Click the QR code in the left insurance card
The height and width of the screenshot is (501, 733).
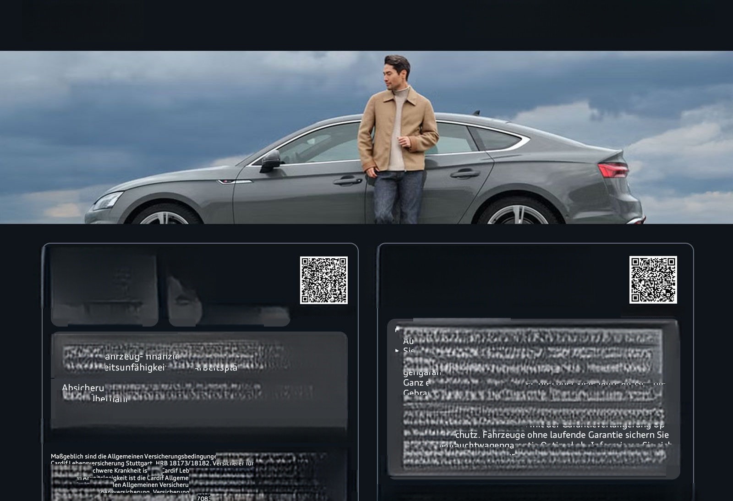coord(323,280)
